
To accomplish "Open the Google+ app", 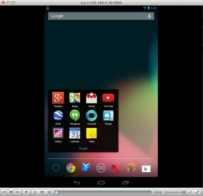I will [58, 98].
